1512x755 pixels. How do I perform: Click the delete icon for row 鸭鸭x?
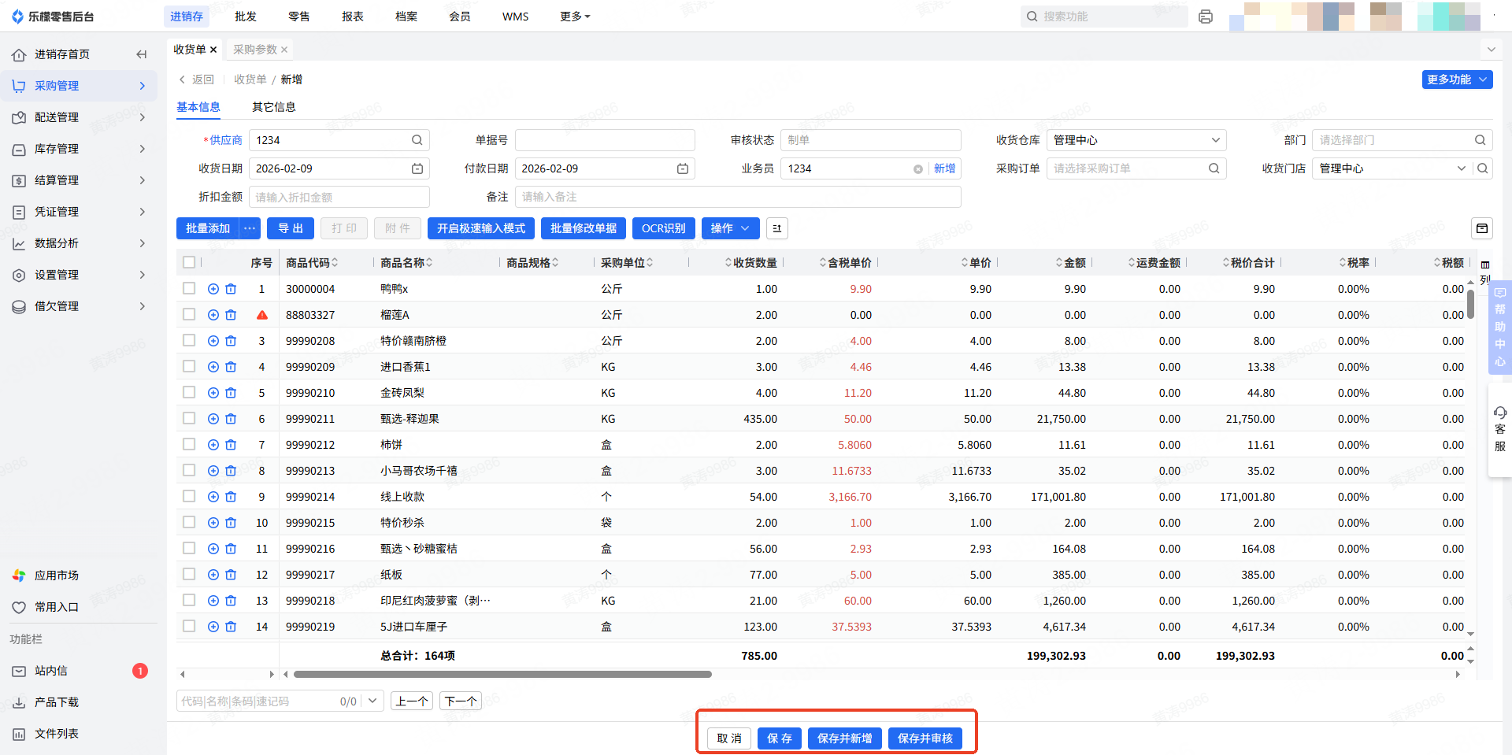tap(231, 289)
